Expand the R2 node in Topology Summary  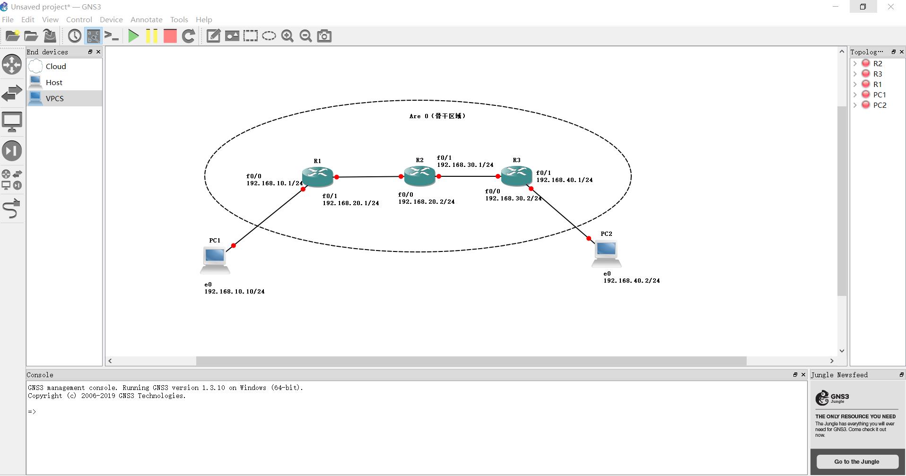point(855,63)
